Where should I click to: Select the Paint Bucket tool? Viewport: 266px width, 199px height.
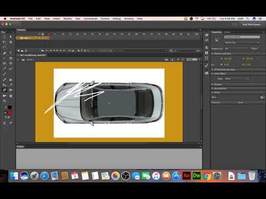pyautogui.click(x=11, y=80)
